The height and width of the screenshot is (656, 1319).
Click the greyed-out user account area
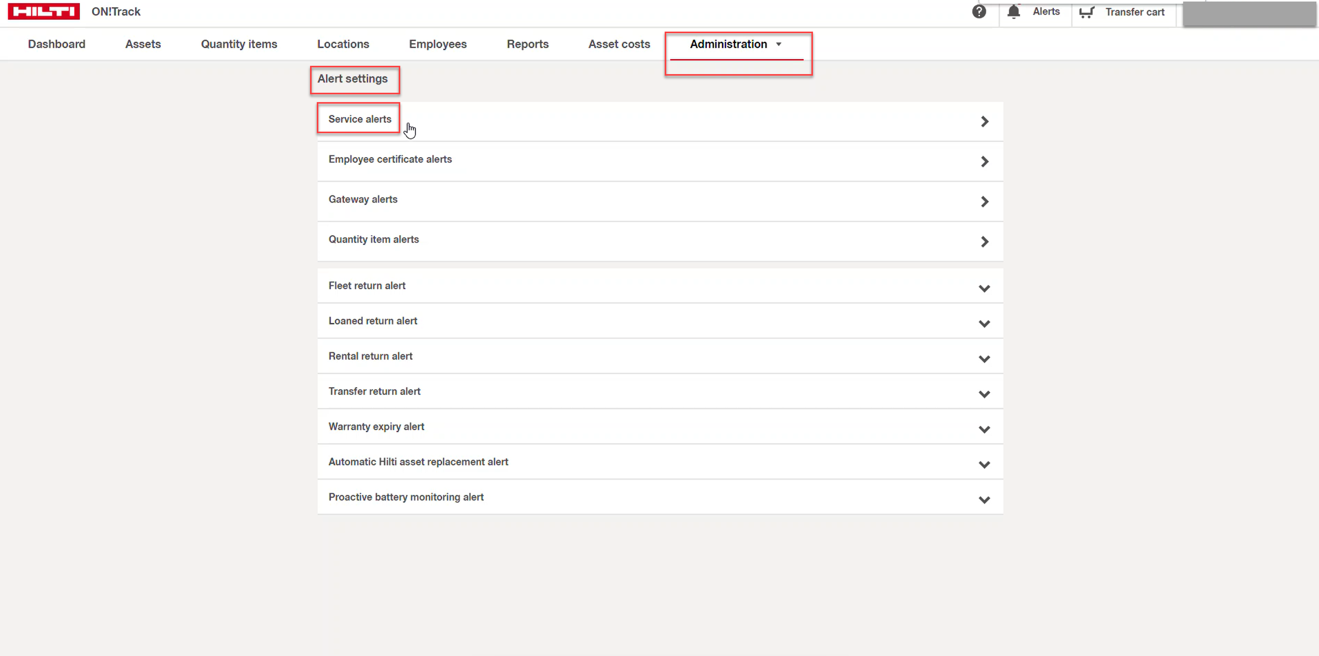(1250, 13)
